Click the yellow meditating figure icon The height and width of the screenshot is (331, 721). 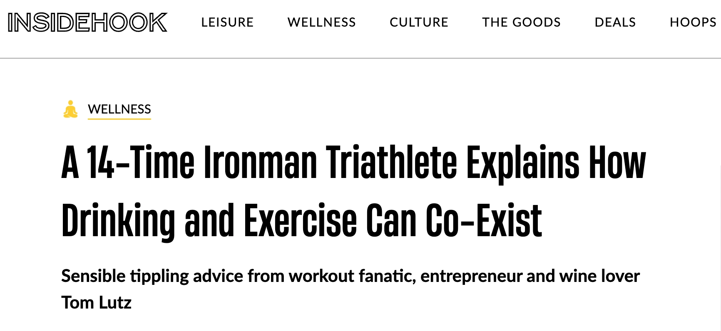pos(70,109)
